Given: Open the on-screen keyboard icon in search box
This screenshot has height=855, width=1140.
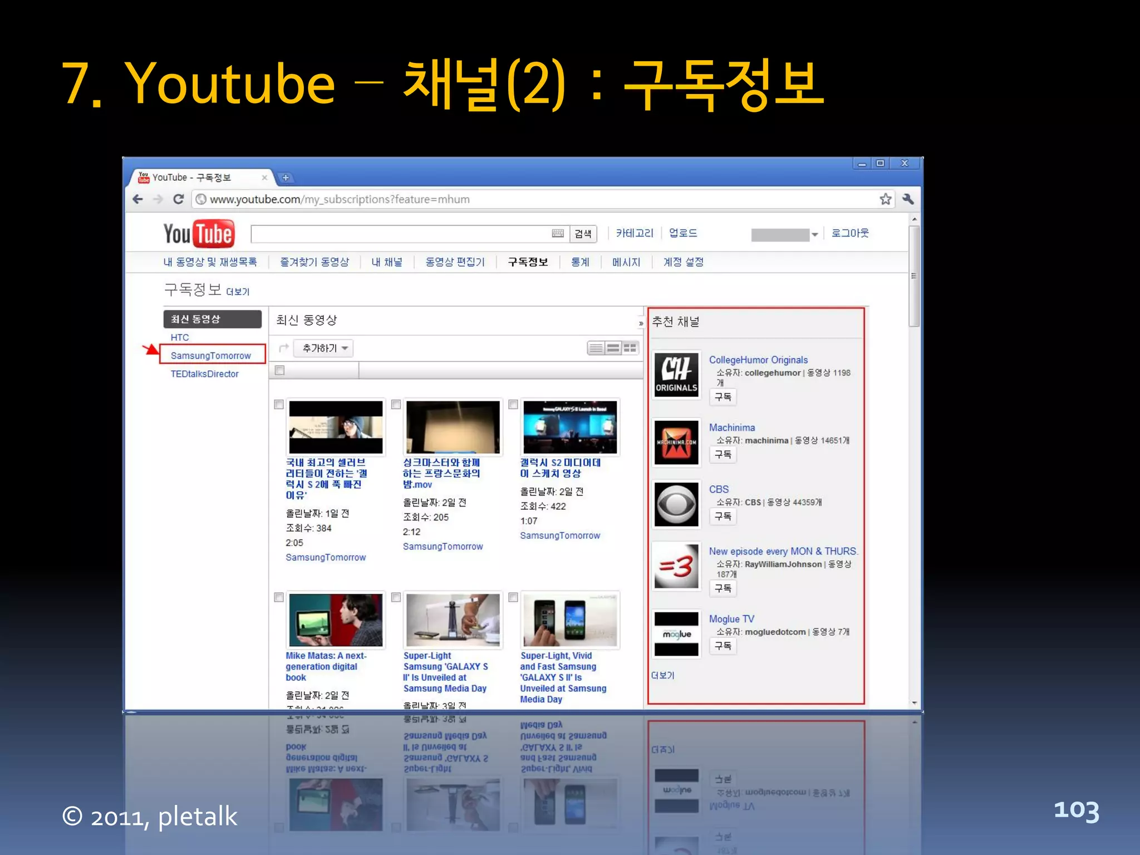Looking at the screenshot, I should [558, 233].
